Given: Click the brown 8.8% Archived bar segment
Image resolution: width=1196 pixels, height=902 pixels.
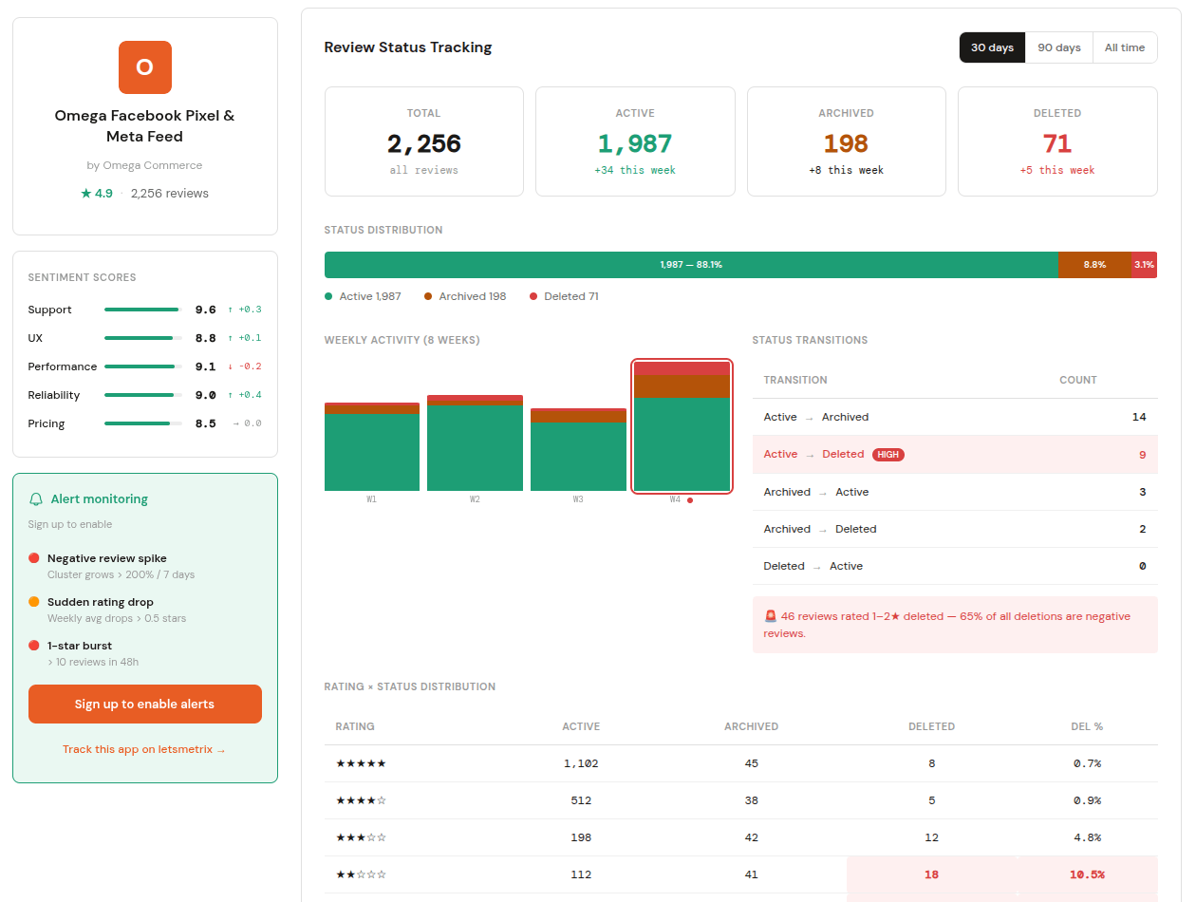Looking at the screenshot, I should [1094, 265].
